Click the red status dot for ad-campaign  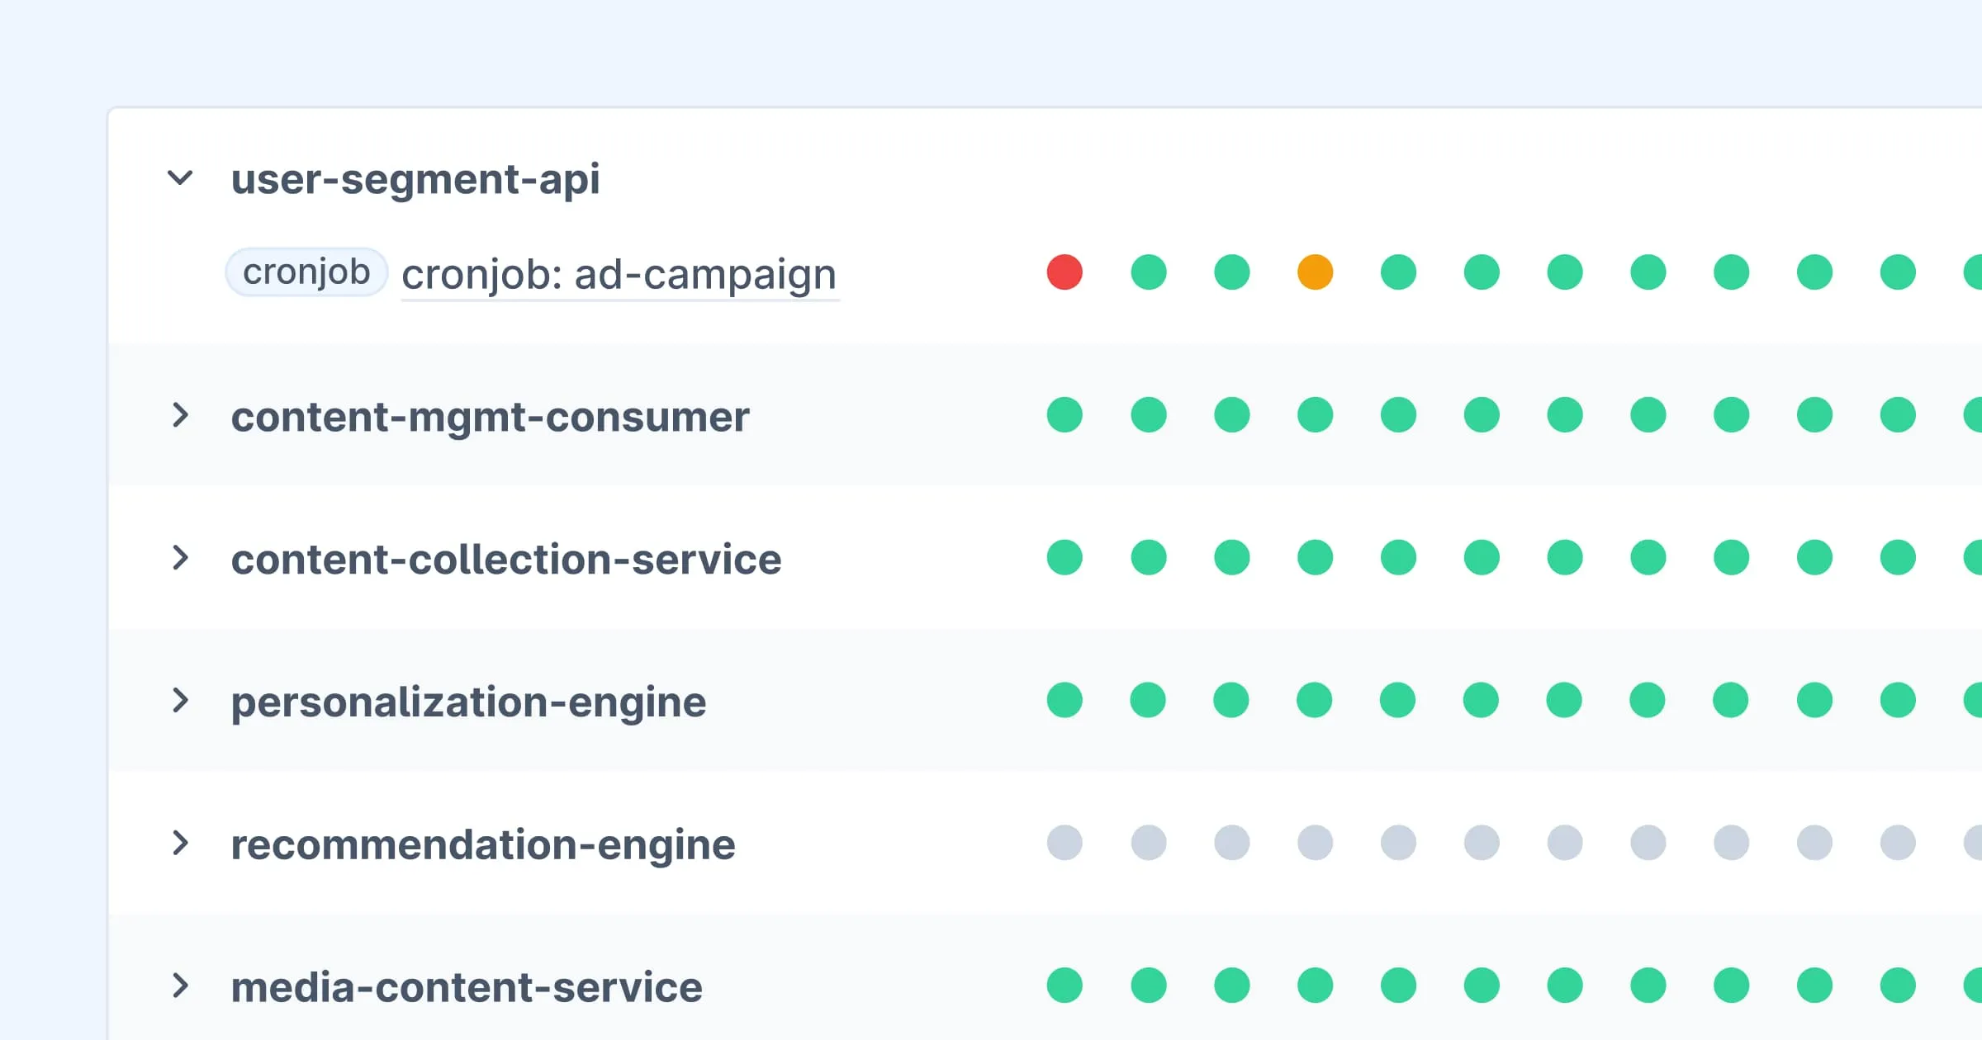coord(1064,272)
